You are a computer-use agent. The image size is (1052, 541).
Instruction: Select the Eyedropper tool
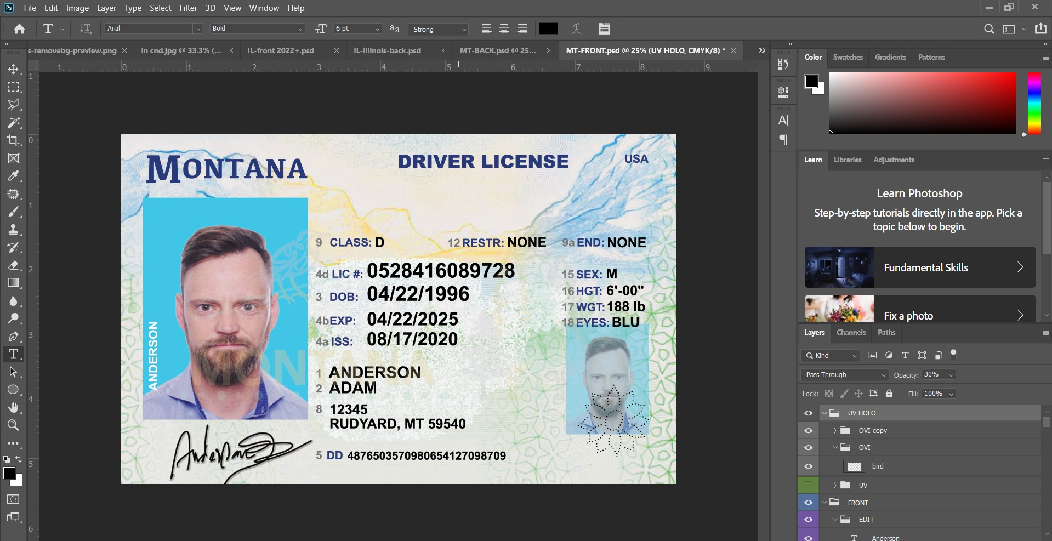coord(13,176)
